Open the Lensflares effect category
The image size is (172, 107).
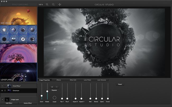point(19,72)
